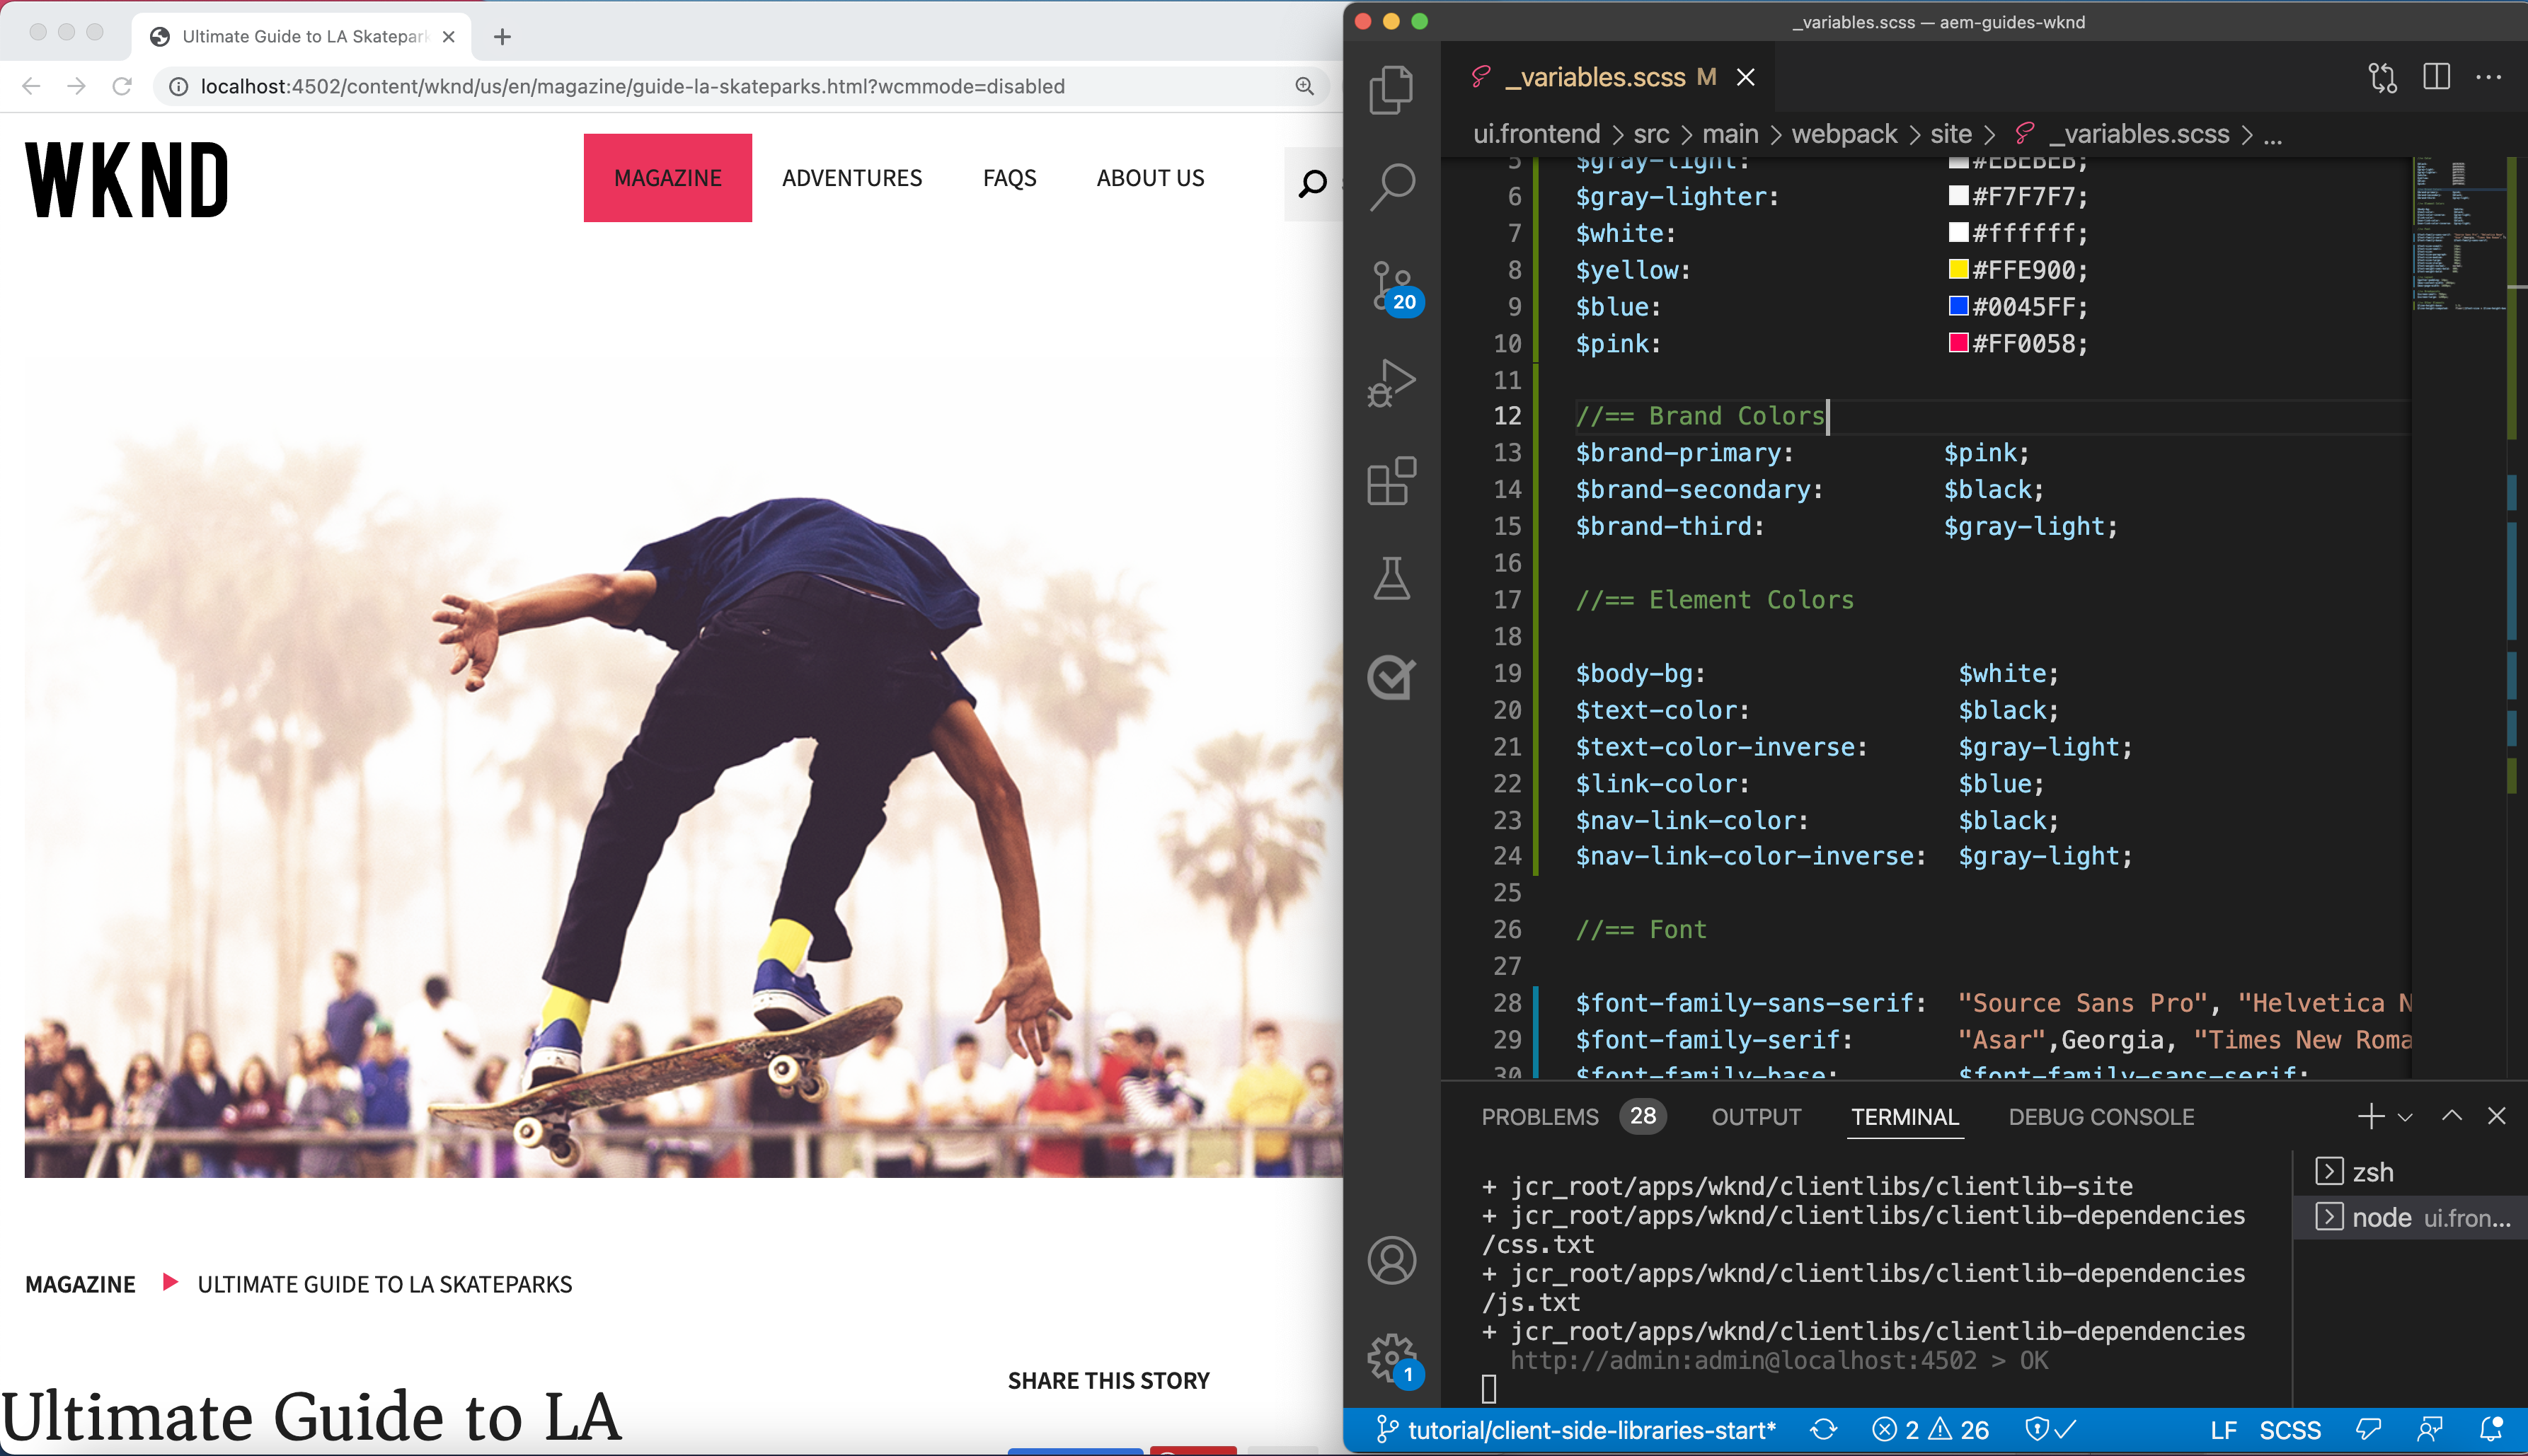The width and height of the screenshot is (2528, 1456).
Task: Open the Testing flask icon panel
Action: [x=1391, y=579]
